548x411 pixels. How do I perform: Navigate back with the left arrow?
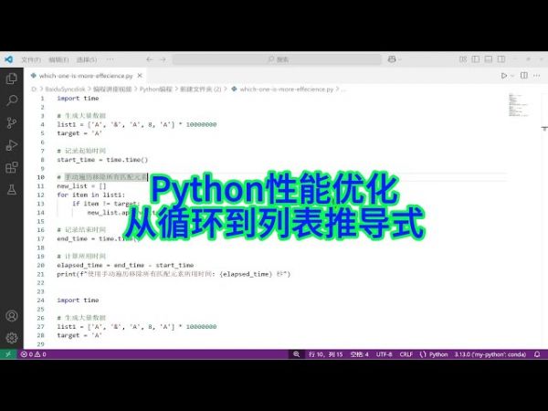coord(150,59)
